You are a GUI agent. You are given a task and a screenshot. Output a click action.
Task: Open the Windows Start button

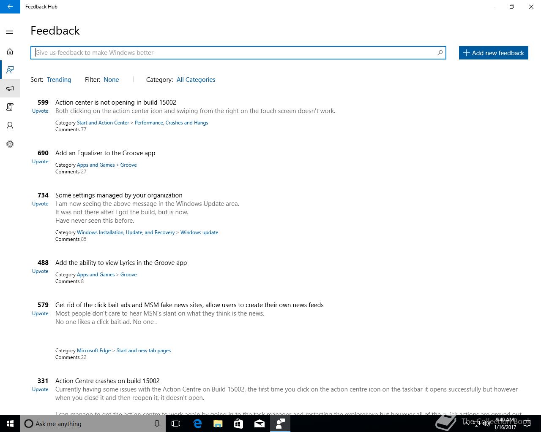(10, 424)
